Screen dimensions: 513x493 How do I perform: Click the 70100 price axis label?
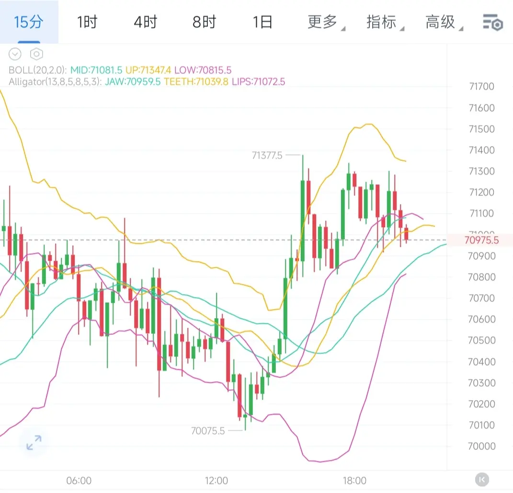pyautogui.click(x=481, y=425)
